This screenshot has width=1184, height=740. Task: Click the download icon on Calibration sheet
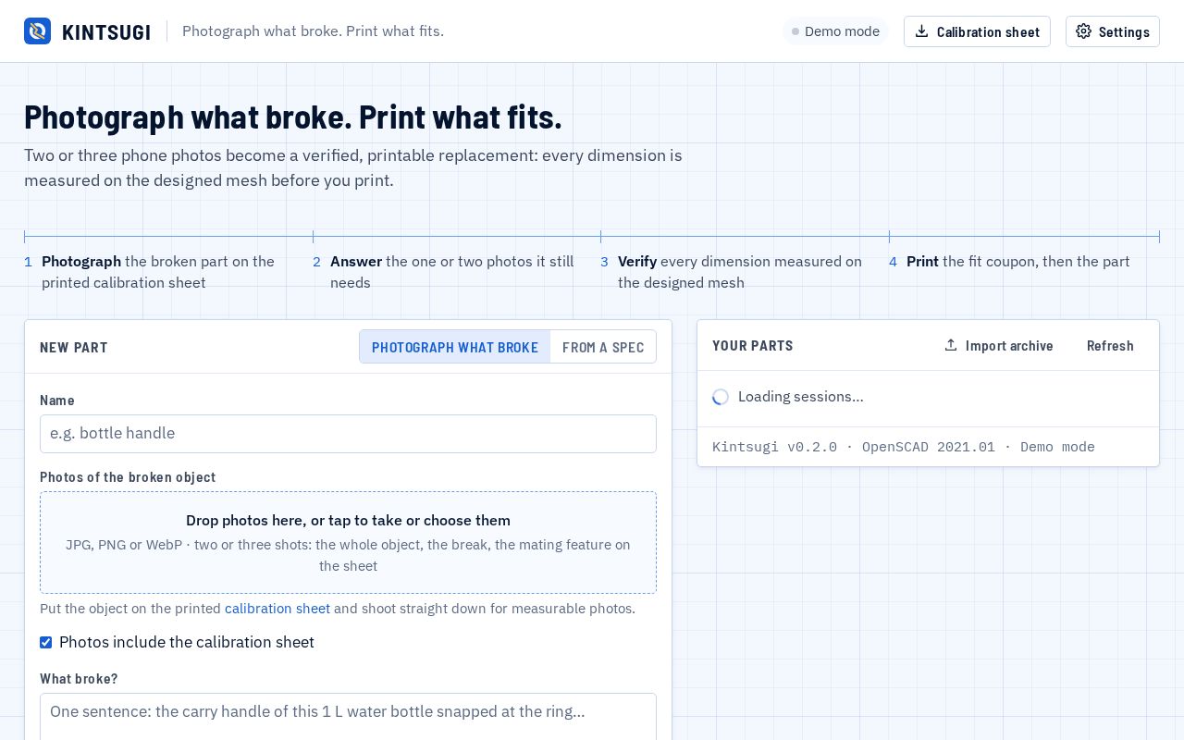coord(921,31)
